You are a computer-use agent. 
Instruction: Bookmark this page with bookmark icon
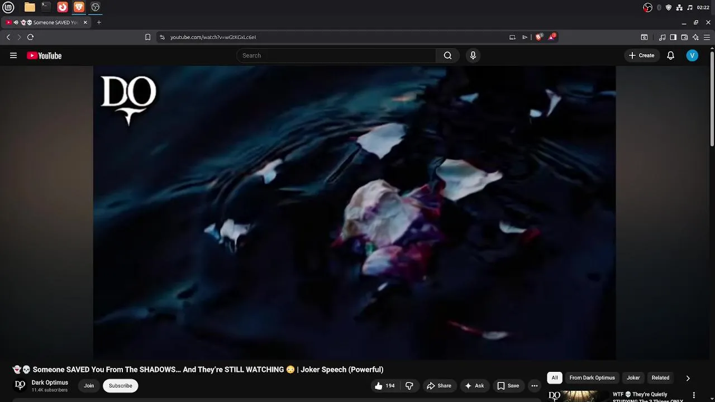pos(147,37)
